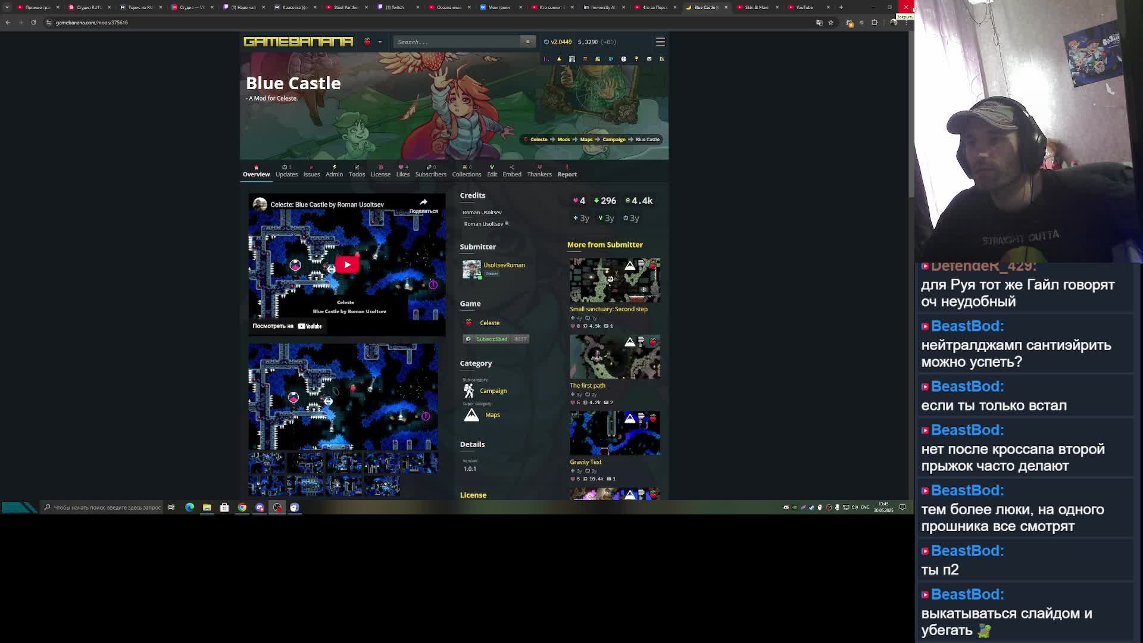
Task: Open the mail envelope icon
Action: [649, 59]
